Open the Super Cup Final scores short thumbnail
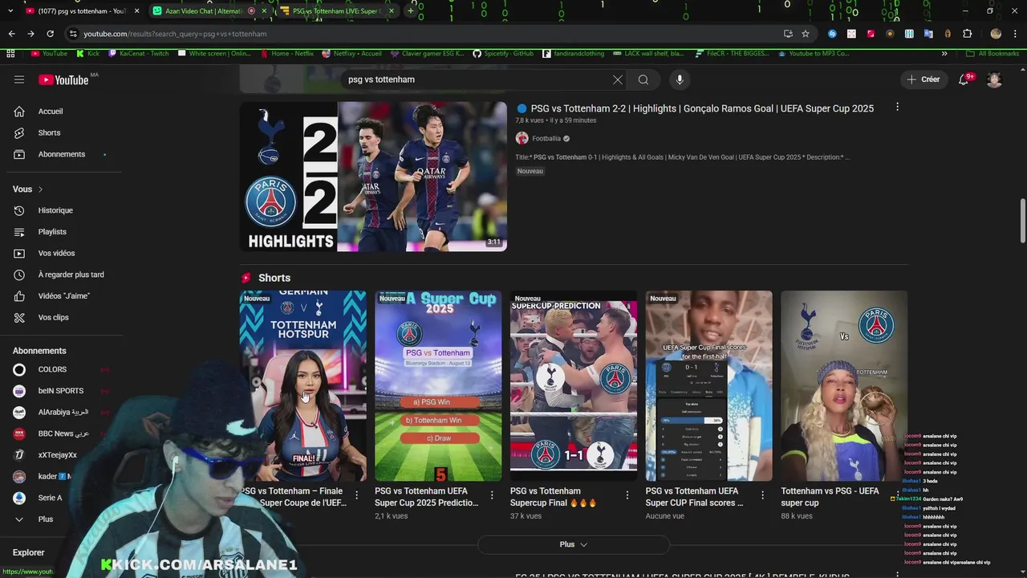This screenshot has width=1027, height=578. pos(709,386)
